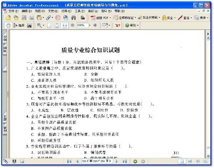Open the pages (页面) side tab
This screenshot has height=168, width=214.
5,49
